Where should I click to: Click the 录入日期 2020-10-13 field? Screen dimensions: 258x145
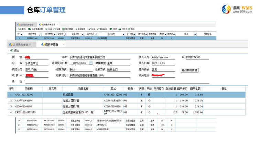point(163,63)
